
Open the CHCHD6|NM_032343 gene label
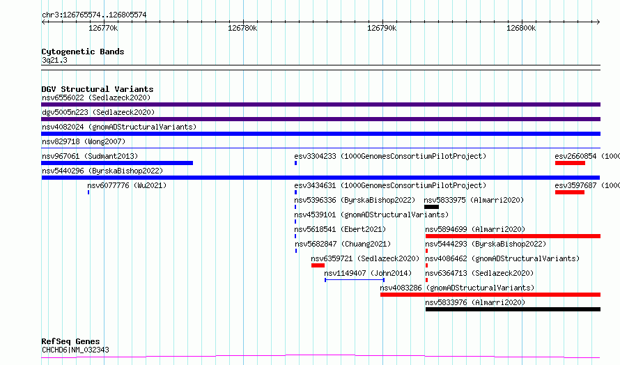(75, 350)
